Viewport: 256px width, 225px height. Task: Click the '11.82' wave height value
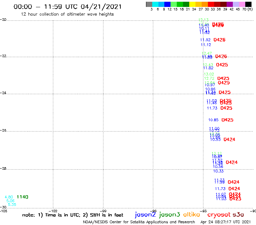point(208,68)
